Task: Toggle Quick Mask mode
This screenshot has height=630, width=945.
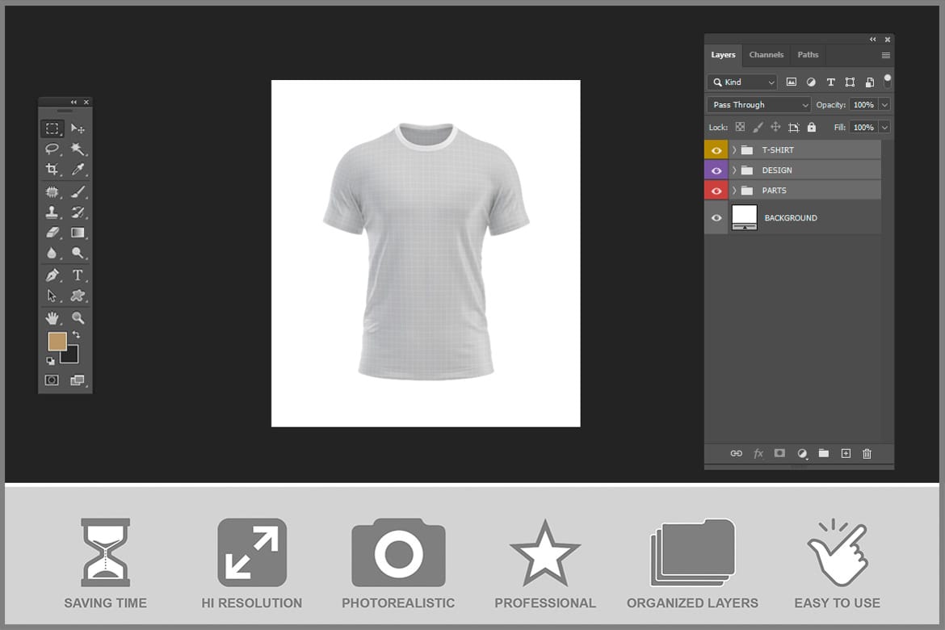Action: tap(52, 380)
